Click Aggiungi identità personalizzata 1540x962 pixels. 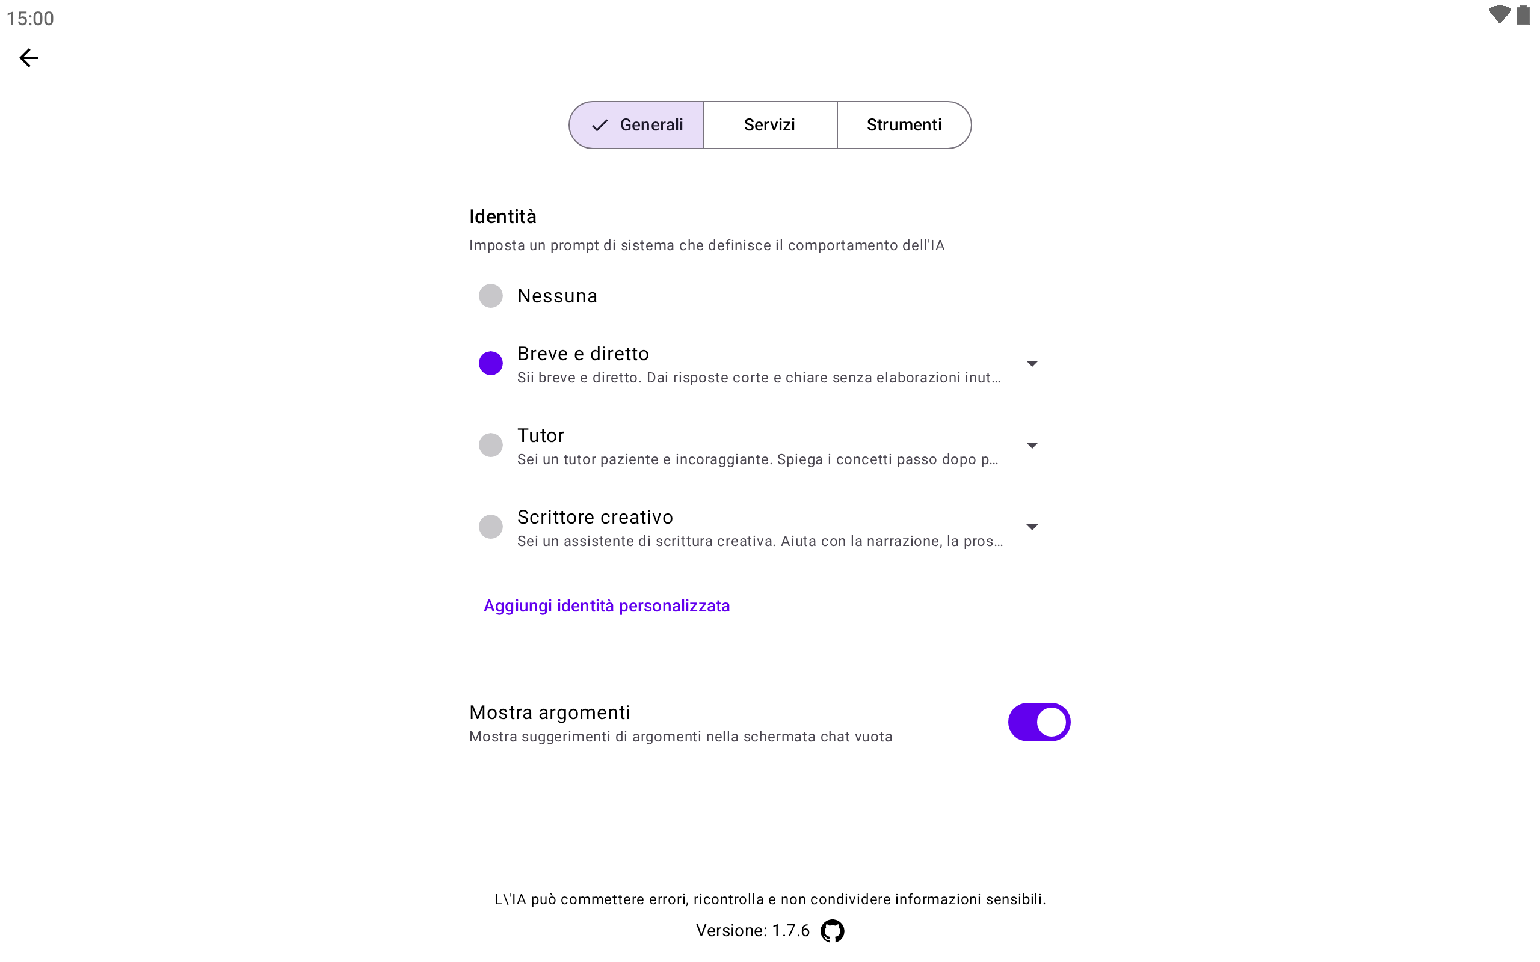coord(606,605)
